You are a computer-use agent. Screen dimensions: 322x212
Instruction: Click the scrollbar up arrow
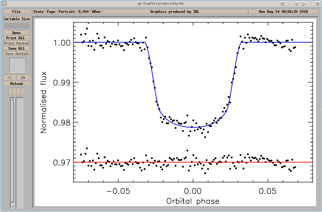pyautogui.click(x=13, y=100)
